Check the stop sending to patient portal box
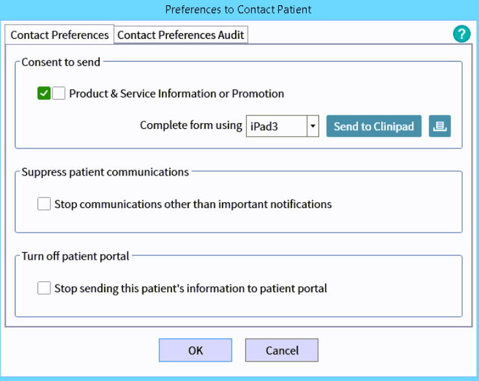479x381 pixels. tap(44, 288)
